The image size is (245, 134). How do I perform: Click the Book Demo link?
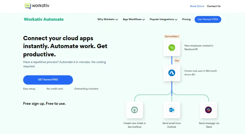[x=197, y=6]
